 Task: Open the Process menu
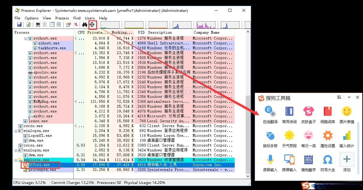click(x=62, y=18)
